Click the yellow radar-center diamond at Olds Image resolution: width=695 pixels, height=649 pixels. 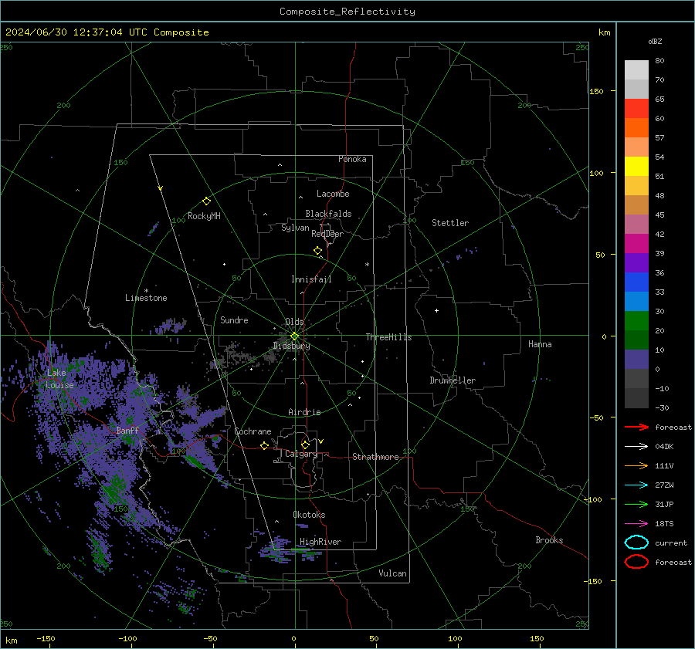pyautogui.click(x=294, y=336)
